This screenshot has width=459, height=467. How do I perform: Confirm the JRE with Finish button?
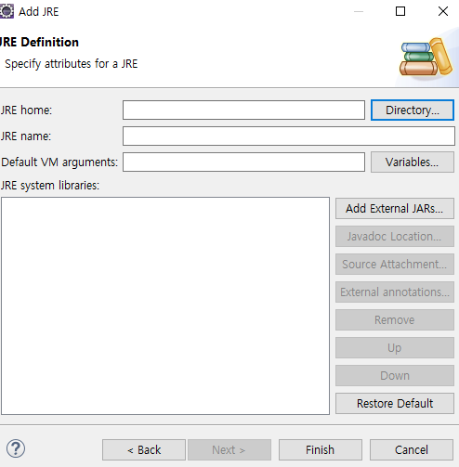321,449
